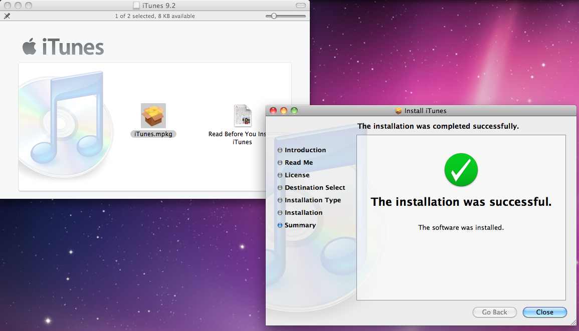The width and height of the screenshot is (579, 331).
Task: Click the green zoom button of Install iTunes
Action: [x=294, y=111]
